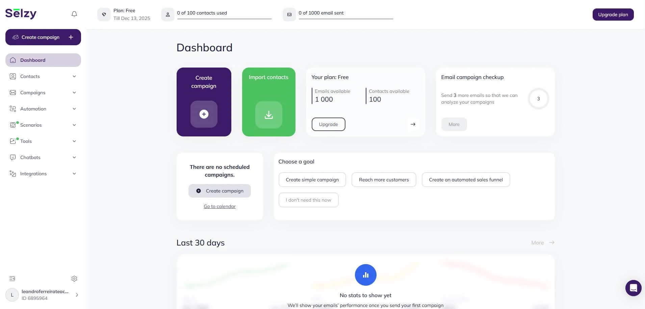The width and height of the screenshot is (645, 309).
Task: Open the purple Create campaign card
Action: (x=204, y=102)
